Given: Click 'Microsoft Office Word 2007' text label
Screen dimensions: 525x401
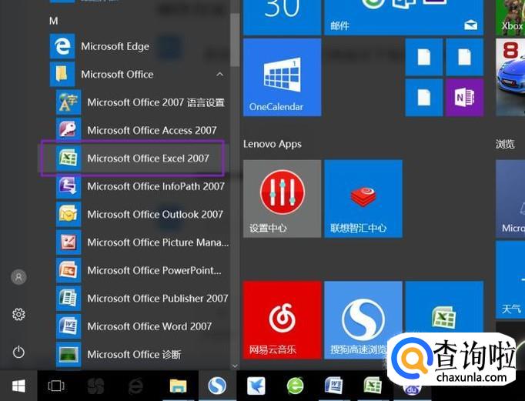Looking at the screenshot, I should pyautogui.click(x=149, y=326).
